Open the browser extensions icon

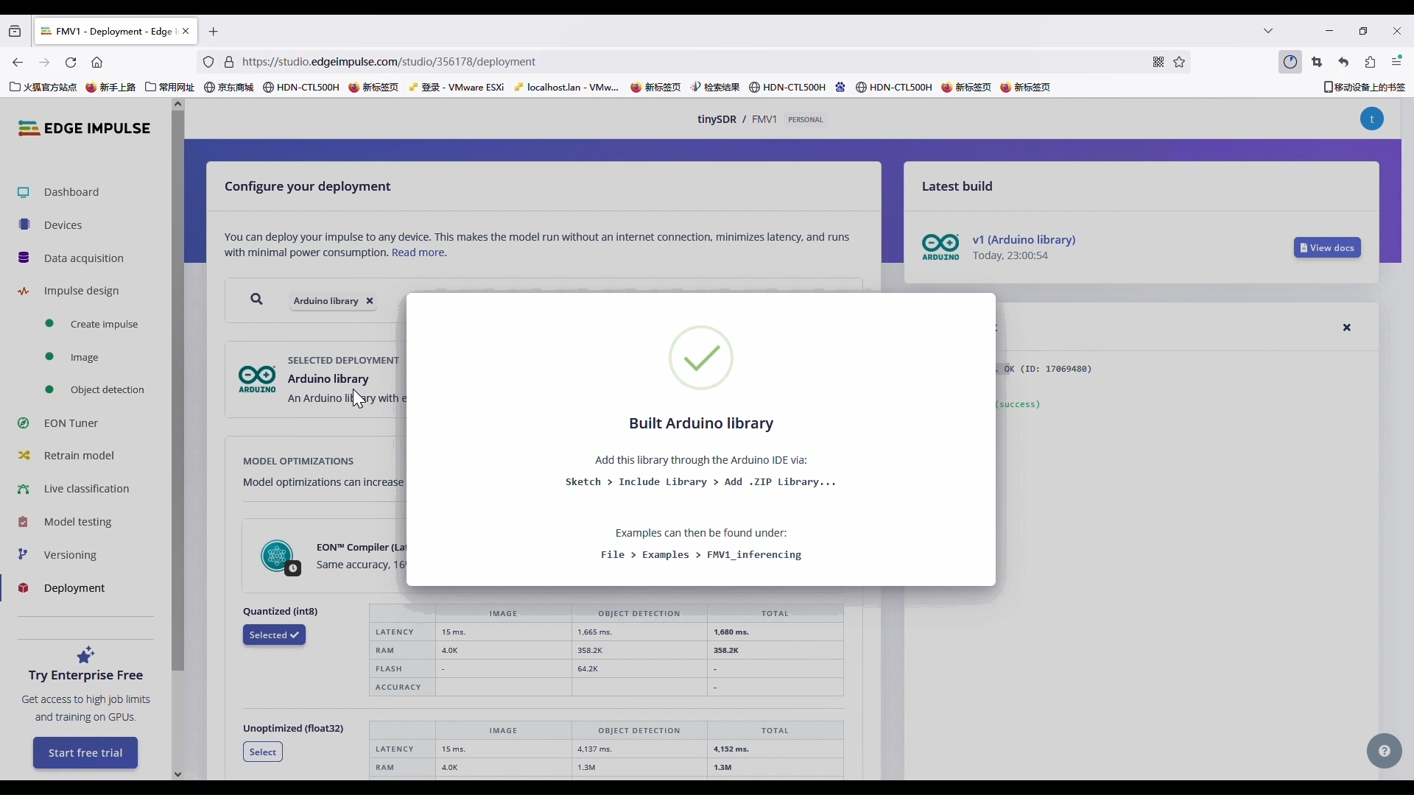coord(1370,62)
